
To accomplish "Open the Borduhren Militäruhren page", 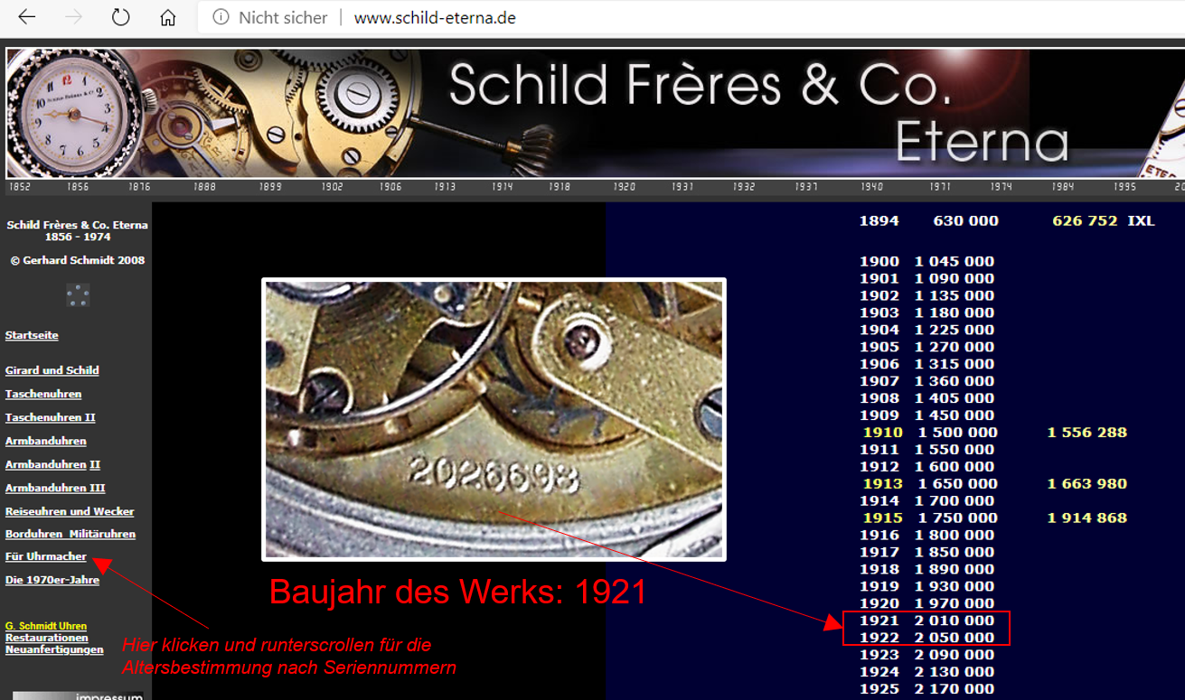I will pyautogui.click(x=70, y=534).
